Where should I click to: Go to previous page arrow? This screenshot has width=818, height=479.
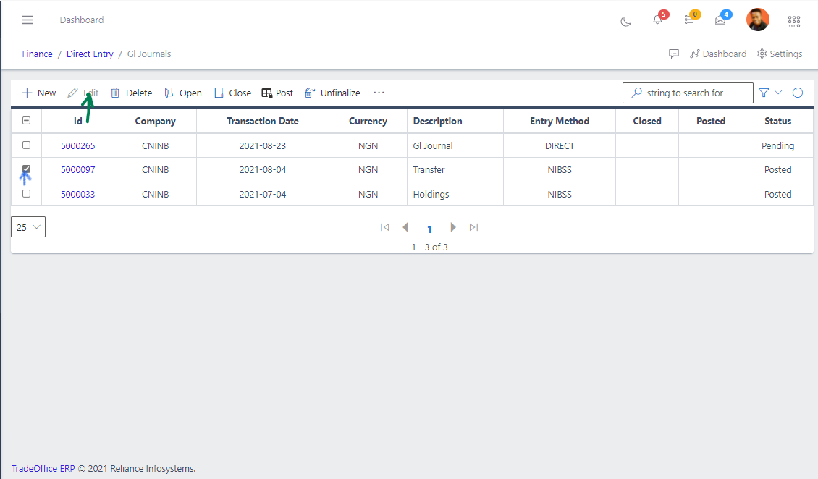(x=405, y=227)
